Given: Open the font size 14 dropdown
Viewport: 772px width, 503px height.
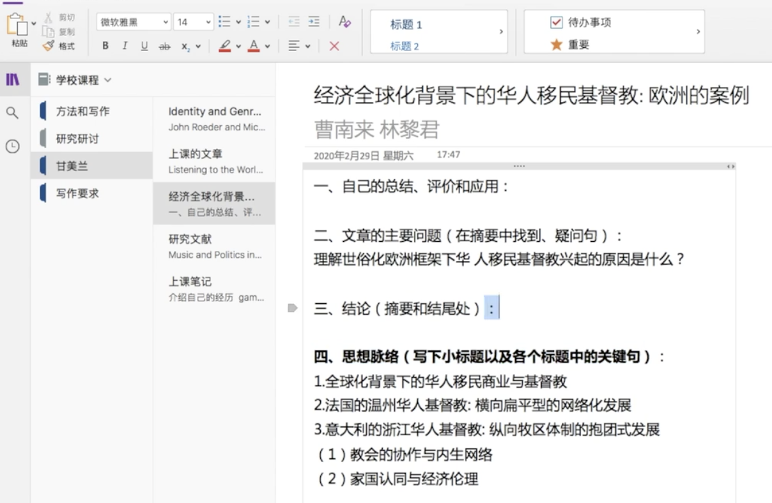Looking at the screenshot, I should [194, 22].
